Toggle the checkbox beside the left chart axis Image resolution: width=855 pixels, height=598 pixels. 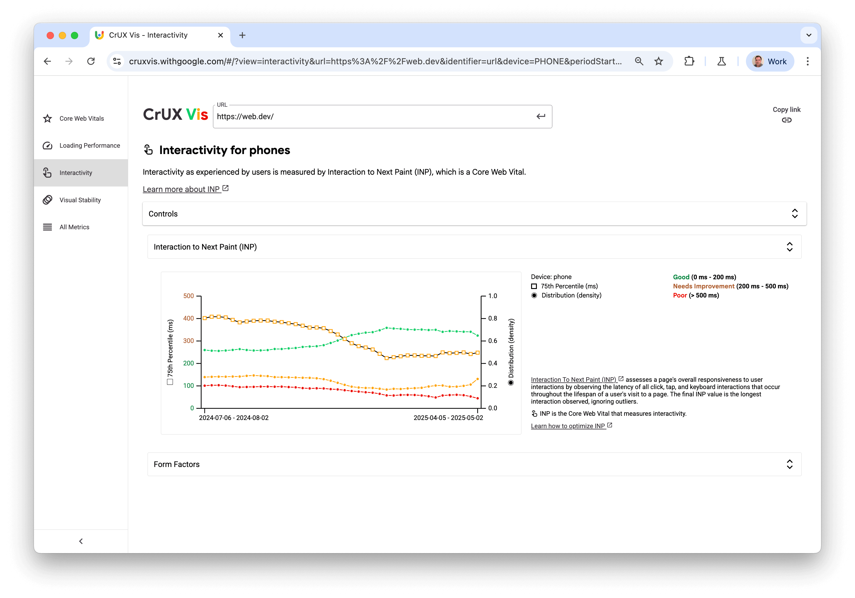(x=170, y=382)
